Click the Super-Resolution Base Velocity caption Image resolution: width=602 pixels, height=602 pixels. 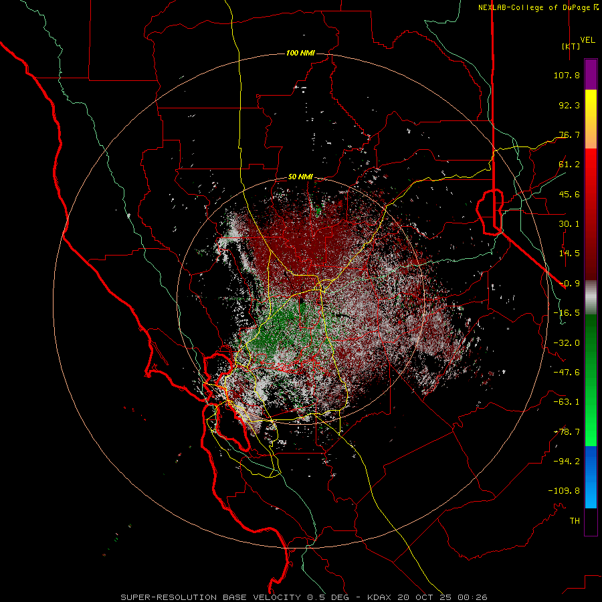[235, 597]
